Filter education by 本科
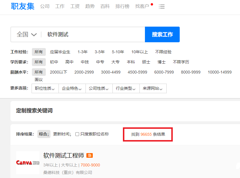 [x=131, y=62]
